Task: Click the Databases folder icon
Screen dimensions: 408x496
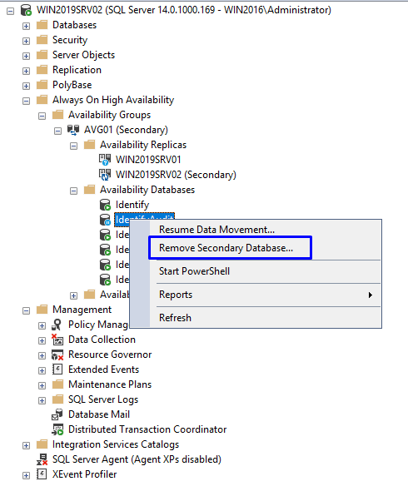Action: 42,25
